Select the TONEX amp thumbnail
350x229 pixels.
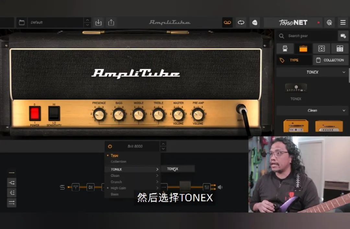[296, 88]
